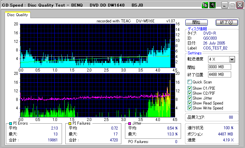This screenshot has height=148, width=245.
Task: Open the 4 X transfer speed dropdown
Action: pos(232,59)
